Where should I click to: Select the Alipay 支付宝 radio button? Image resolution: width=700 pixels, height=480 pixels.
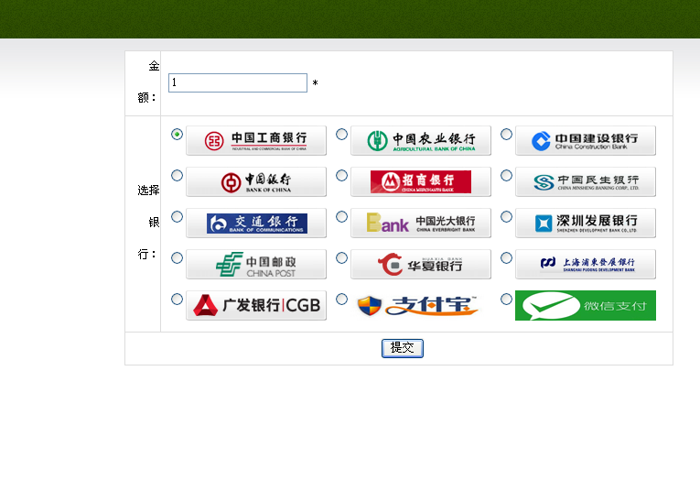341,299
